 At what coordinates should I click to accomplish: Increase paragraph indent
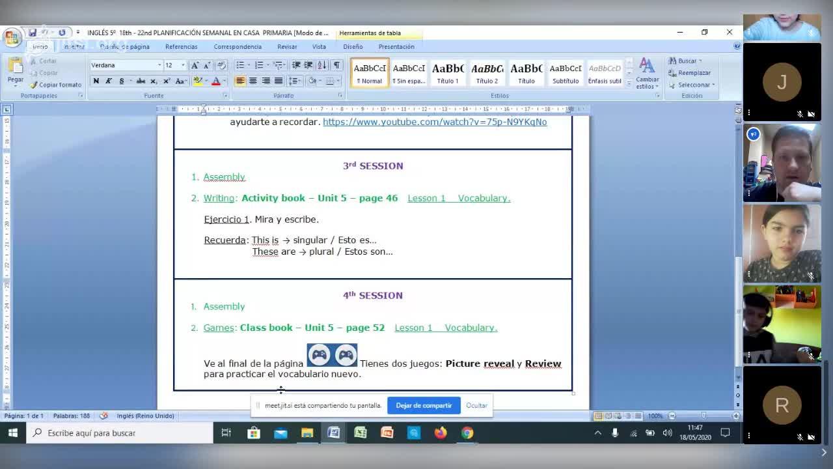tap(308, 65)
